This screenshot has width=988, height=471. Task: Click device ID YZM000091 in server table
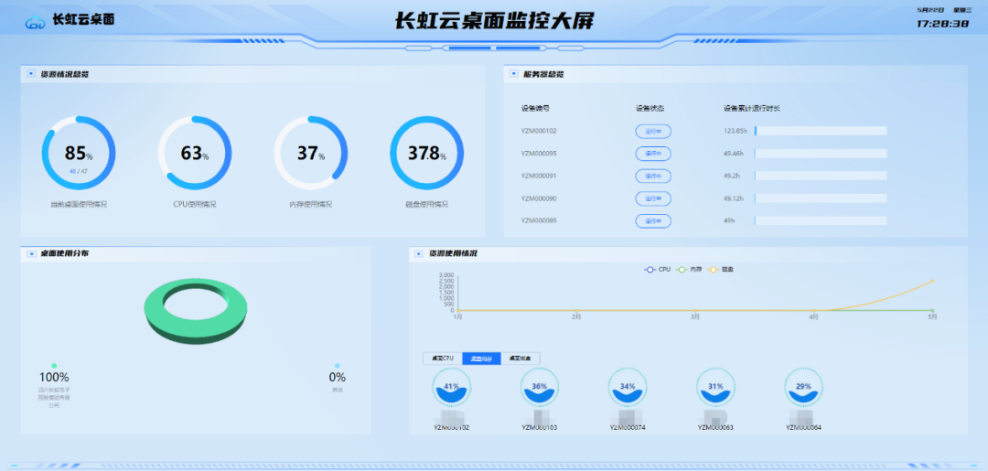click(539, 176)
